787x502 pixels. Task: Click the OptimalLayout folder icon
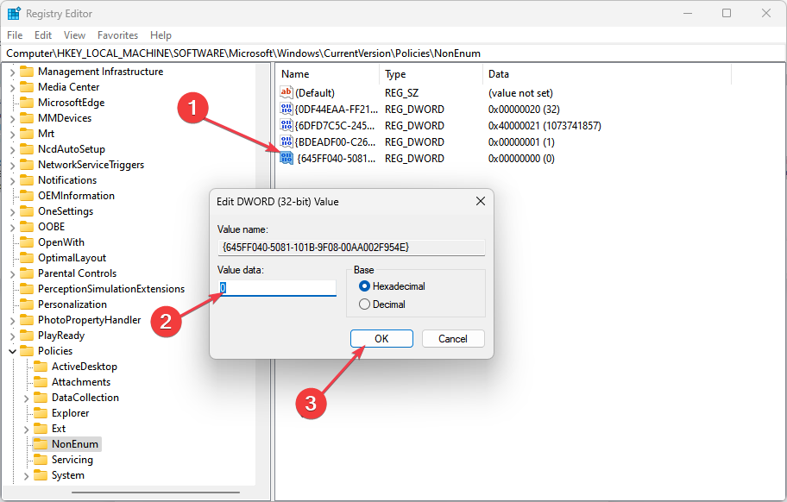(27, 258)
